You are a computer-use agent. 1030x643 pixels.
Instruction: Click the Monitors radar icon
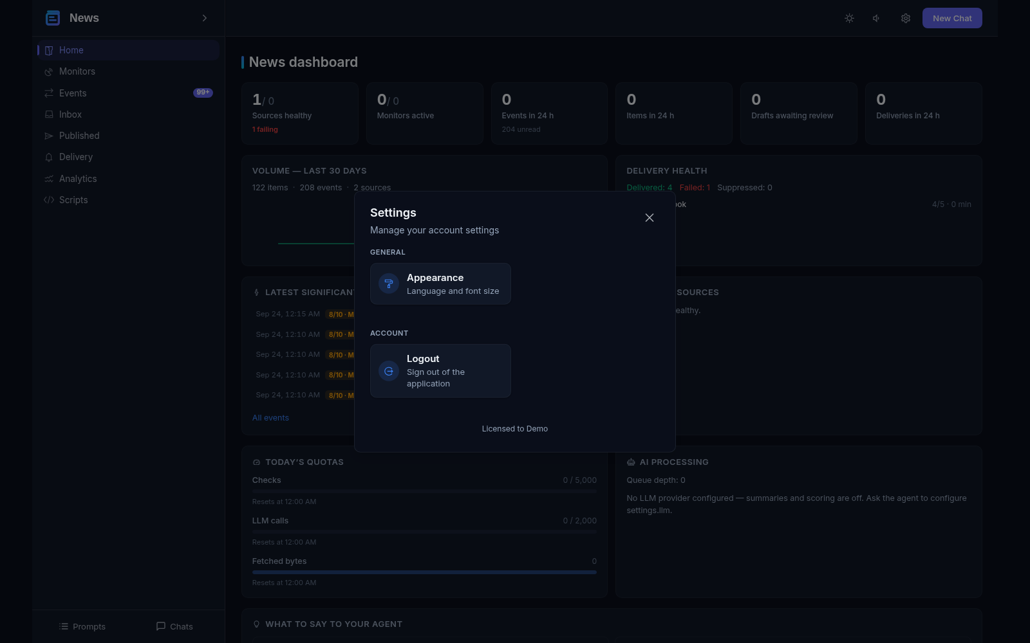pos(49,71)
